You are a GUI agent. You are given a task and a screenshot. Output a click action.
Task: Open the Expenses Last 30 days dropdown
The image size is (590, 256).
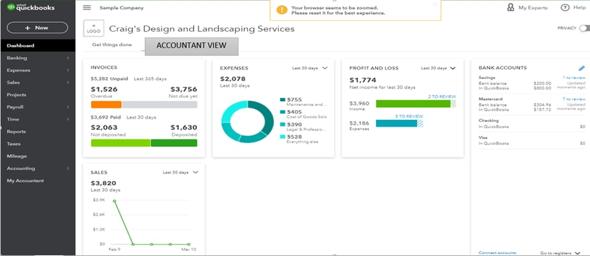point(310,68)
